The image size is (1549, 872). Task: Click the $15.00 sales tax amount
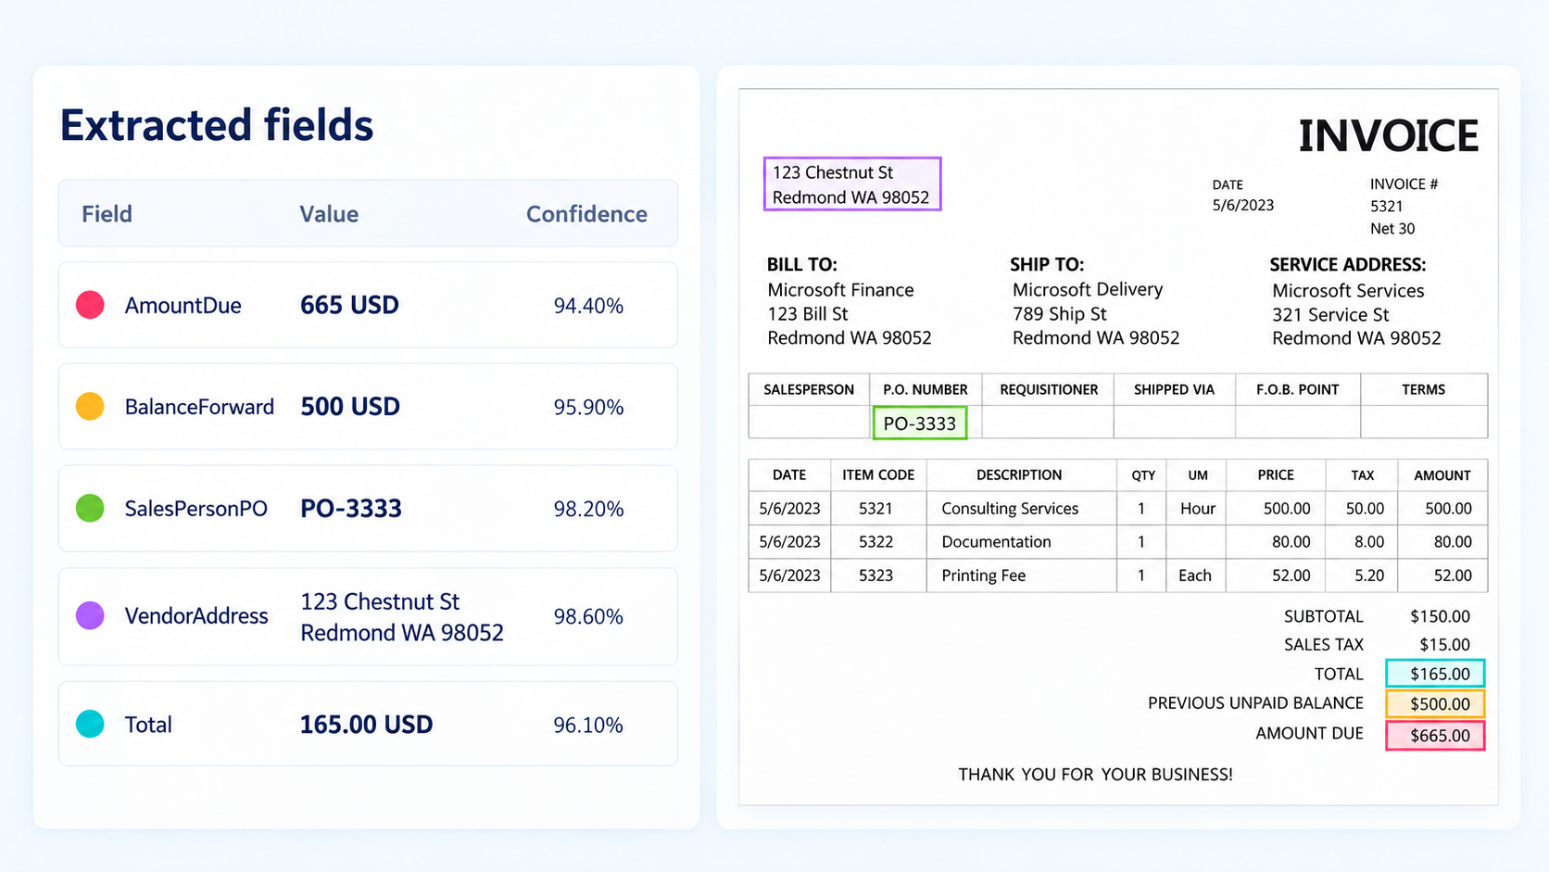pos(1444,644)
